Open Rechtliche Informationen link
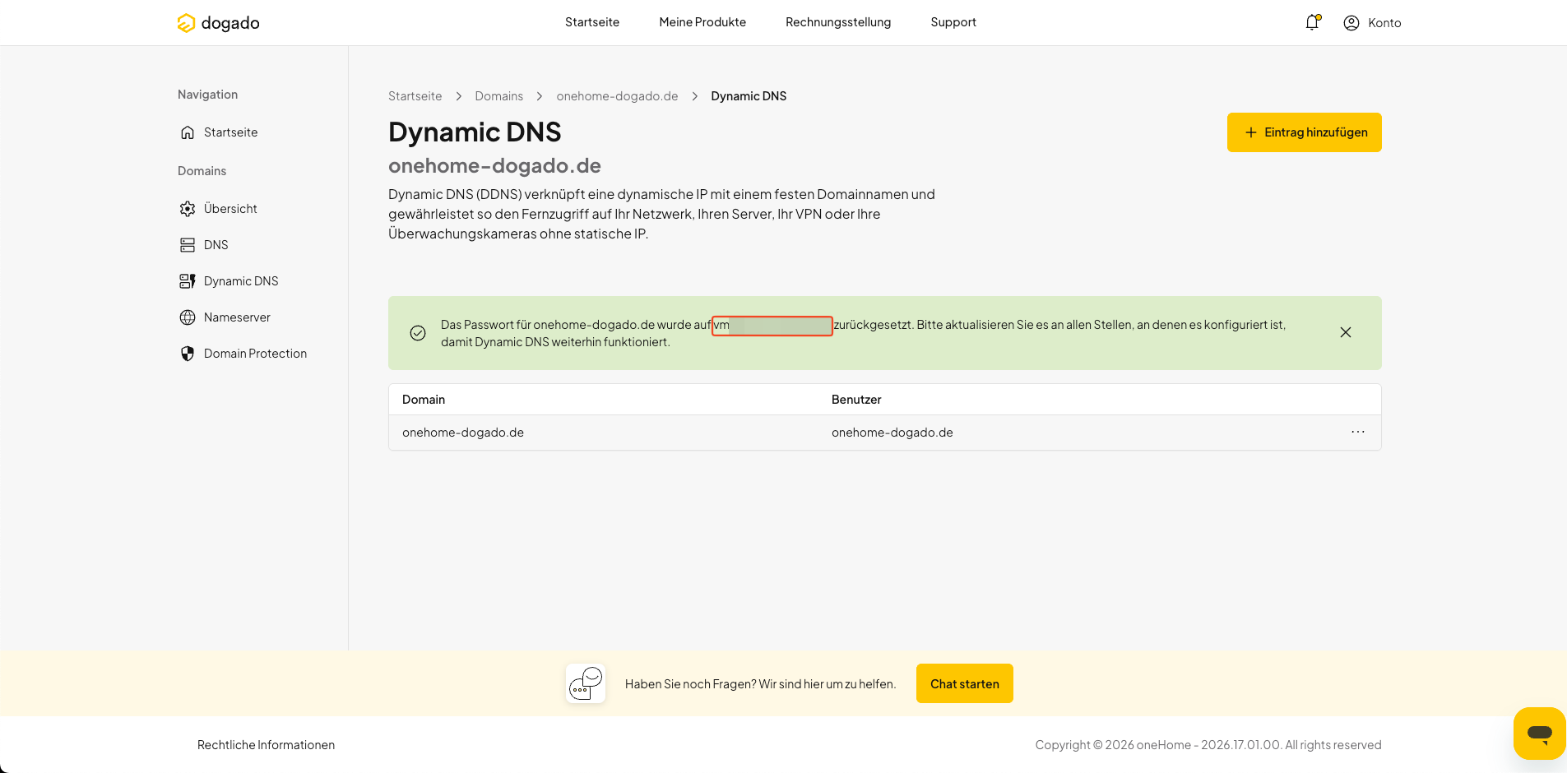The width and height of the screenshot is (1567, 773). click(266, 745)
